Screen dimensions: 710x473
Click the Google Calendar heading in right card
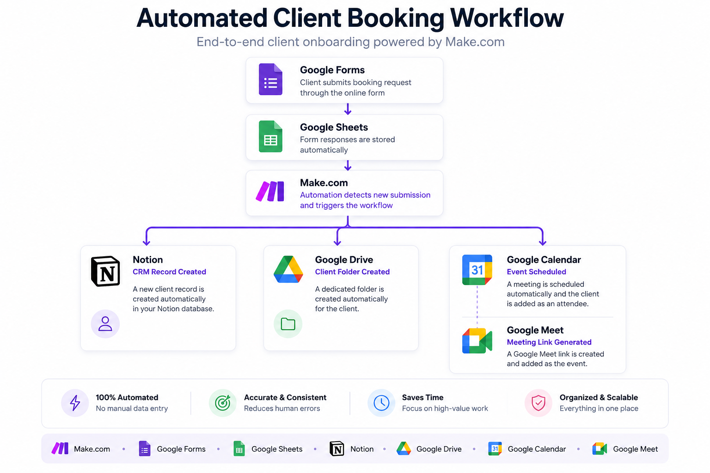click(544, 260)
